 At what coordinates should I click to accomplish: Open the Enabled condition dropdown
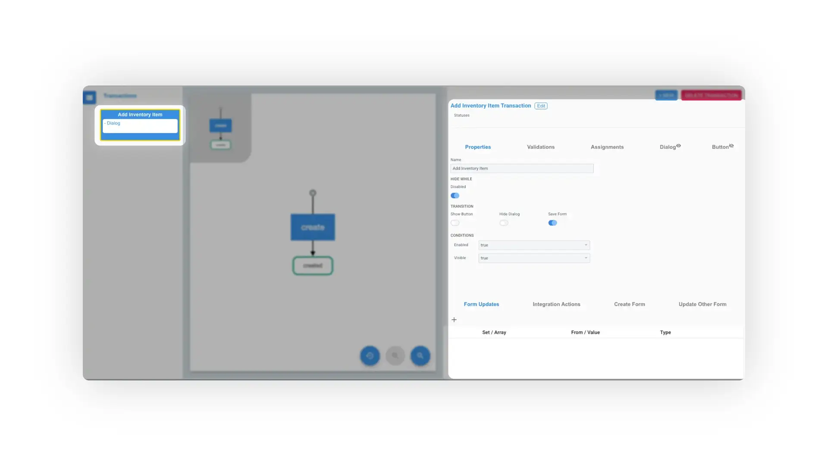click(534, 245)
